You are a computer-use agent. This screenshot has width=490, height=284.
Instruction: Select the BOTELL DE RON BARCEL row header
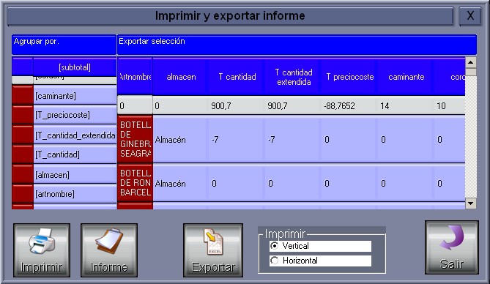(x=135, y=183)
